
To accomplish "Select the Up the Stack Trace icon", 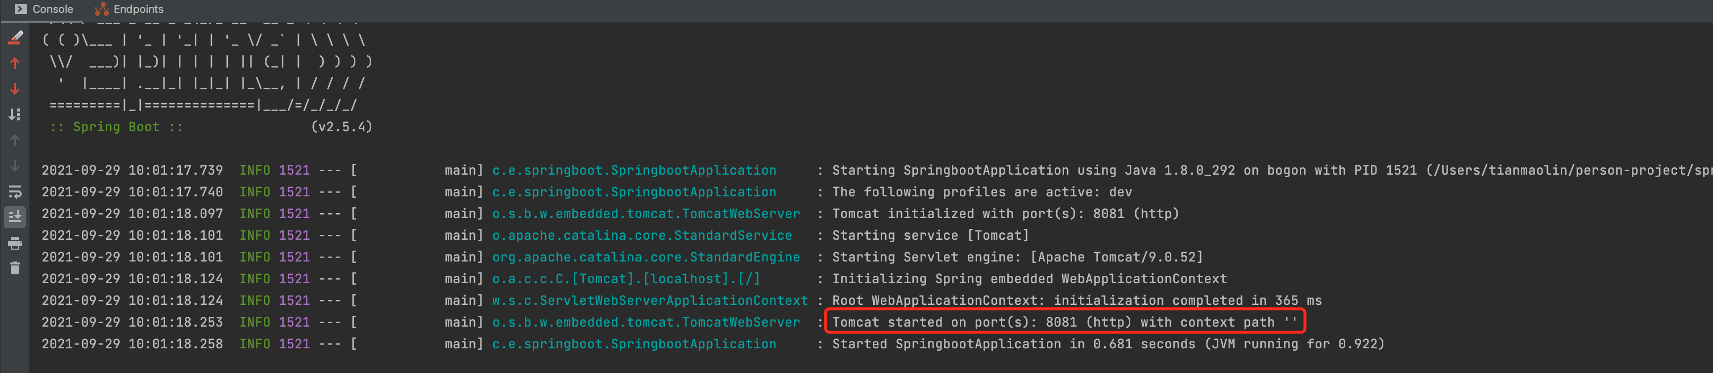I will (15, 63).
